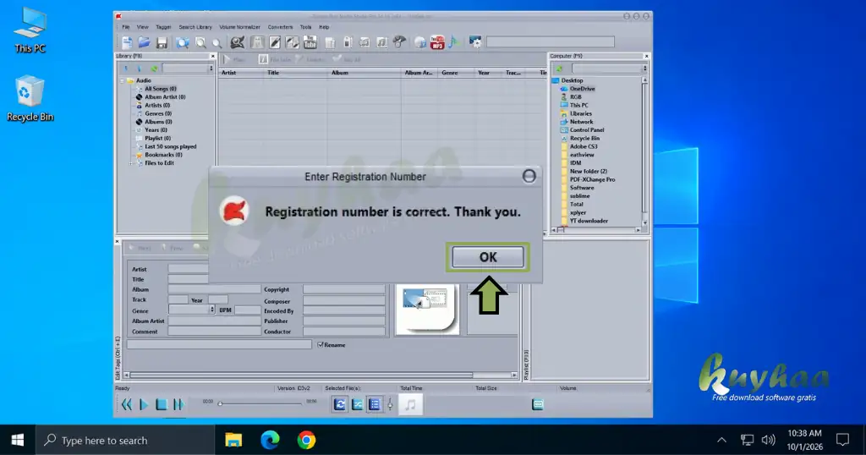The image size is (866, 455).
Task: Click the floppy disk save icon
Action: point(162,42)
